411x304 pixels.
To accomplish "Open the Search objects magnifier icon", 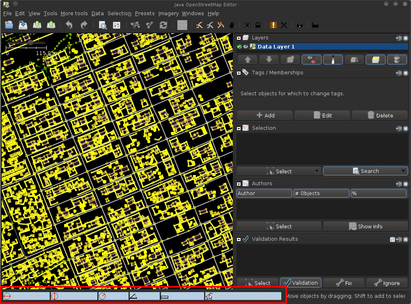I will point(103,25).
